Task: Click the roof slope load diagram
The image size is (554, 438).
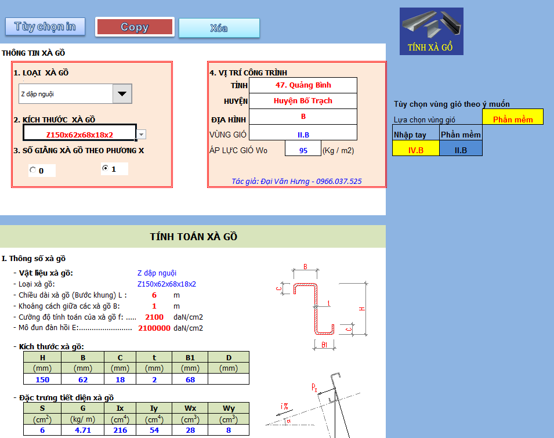Action: (313, 405)
